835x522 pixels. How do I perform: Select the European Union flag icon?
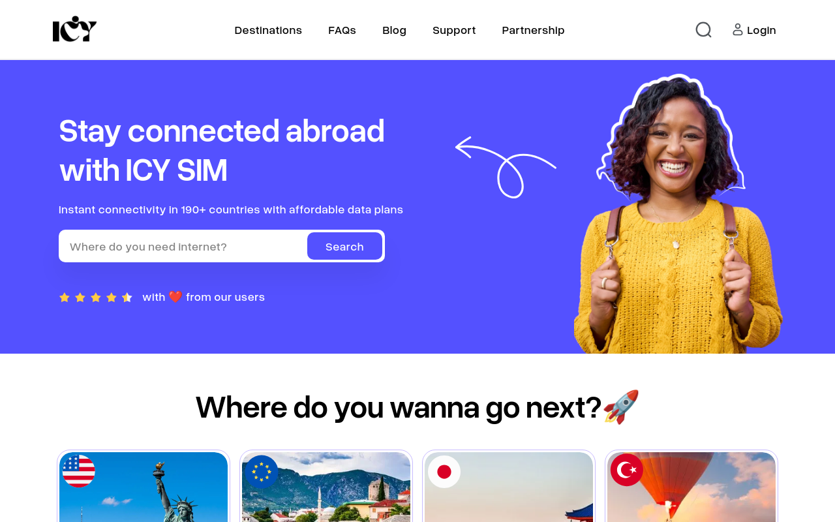(262, 471)
